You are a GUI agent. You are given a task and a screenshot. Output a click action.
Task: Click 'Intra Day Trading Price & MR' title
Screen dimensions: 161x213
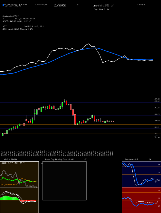(59, 159)
